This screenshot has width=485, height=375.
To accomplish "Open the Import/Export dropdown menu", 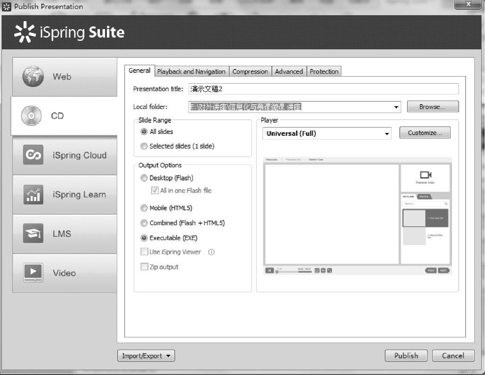I will coord(146,356).
